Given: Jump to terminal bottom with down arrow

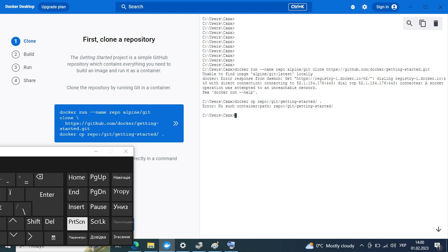Looking at the screenshot, I should [x=439, y=229].
